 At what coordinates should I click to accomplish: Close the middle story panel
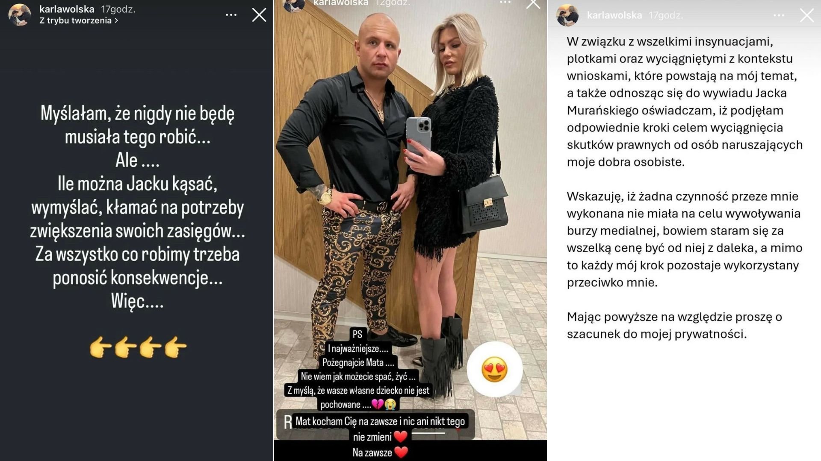pos(533,4)
